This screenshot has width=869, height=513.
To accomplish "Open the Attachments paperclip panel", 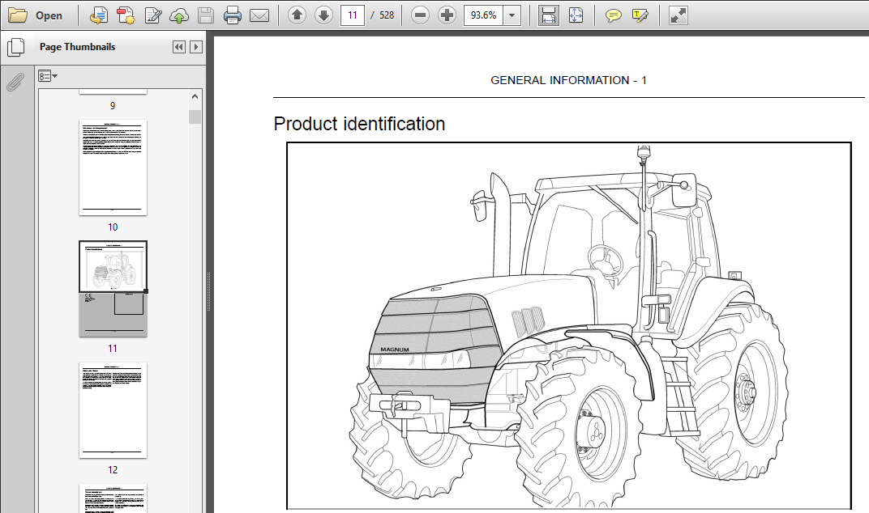I will pyautogui.click(x=16, y=82).
